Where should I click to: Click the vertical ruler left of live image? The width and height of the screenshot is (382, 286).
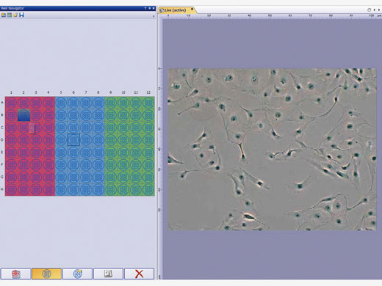(160, 149)
